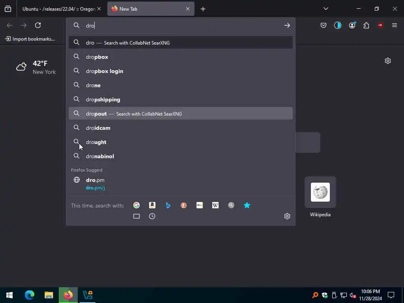The height and width of the screenshot is (303, 404).
Task: Select the 'dropbox' suggestion
Action: click(181, 57)
